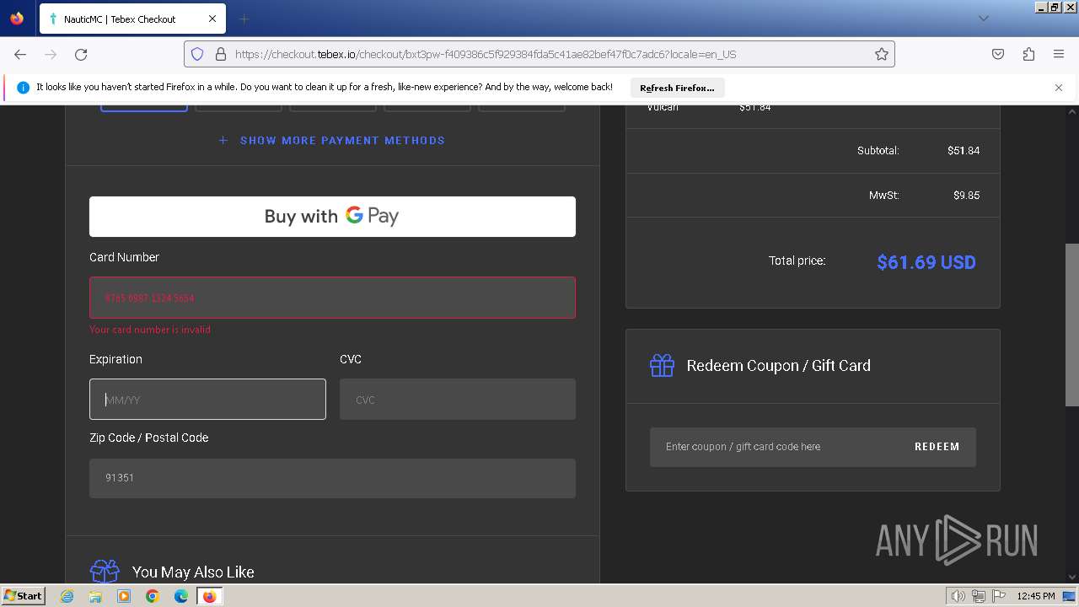Click the 12:45 PM system clock
This screenshot has width=1079, height=607.
(1036, 596)
